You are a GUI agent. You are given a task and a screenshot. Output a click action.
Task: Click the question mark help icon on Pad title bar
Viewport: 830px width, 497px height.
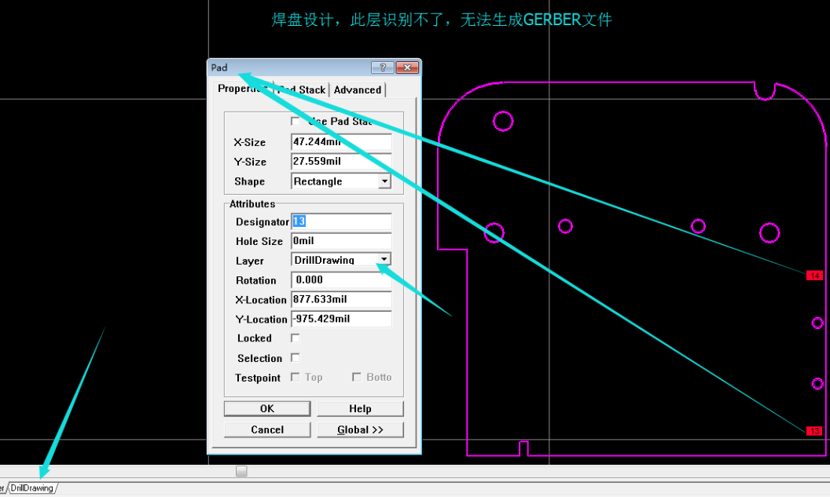pos(383,68)
